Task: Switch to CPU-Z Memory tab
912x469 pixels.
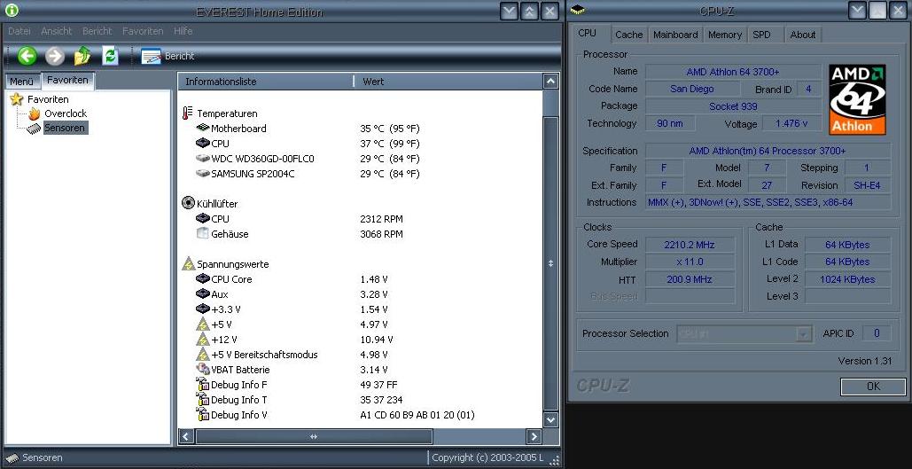Action: pyautogui.click(x=725, y=35)
